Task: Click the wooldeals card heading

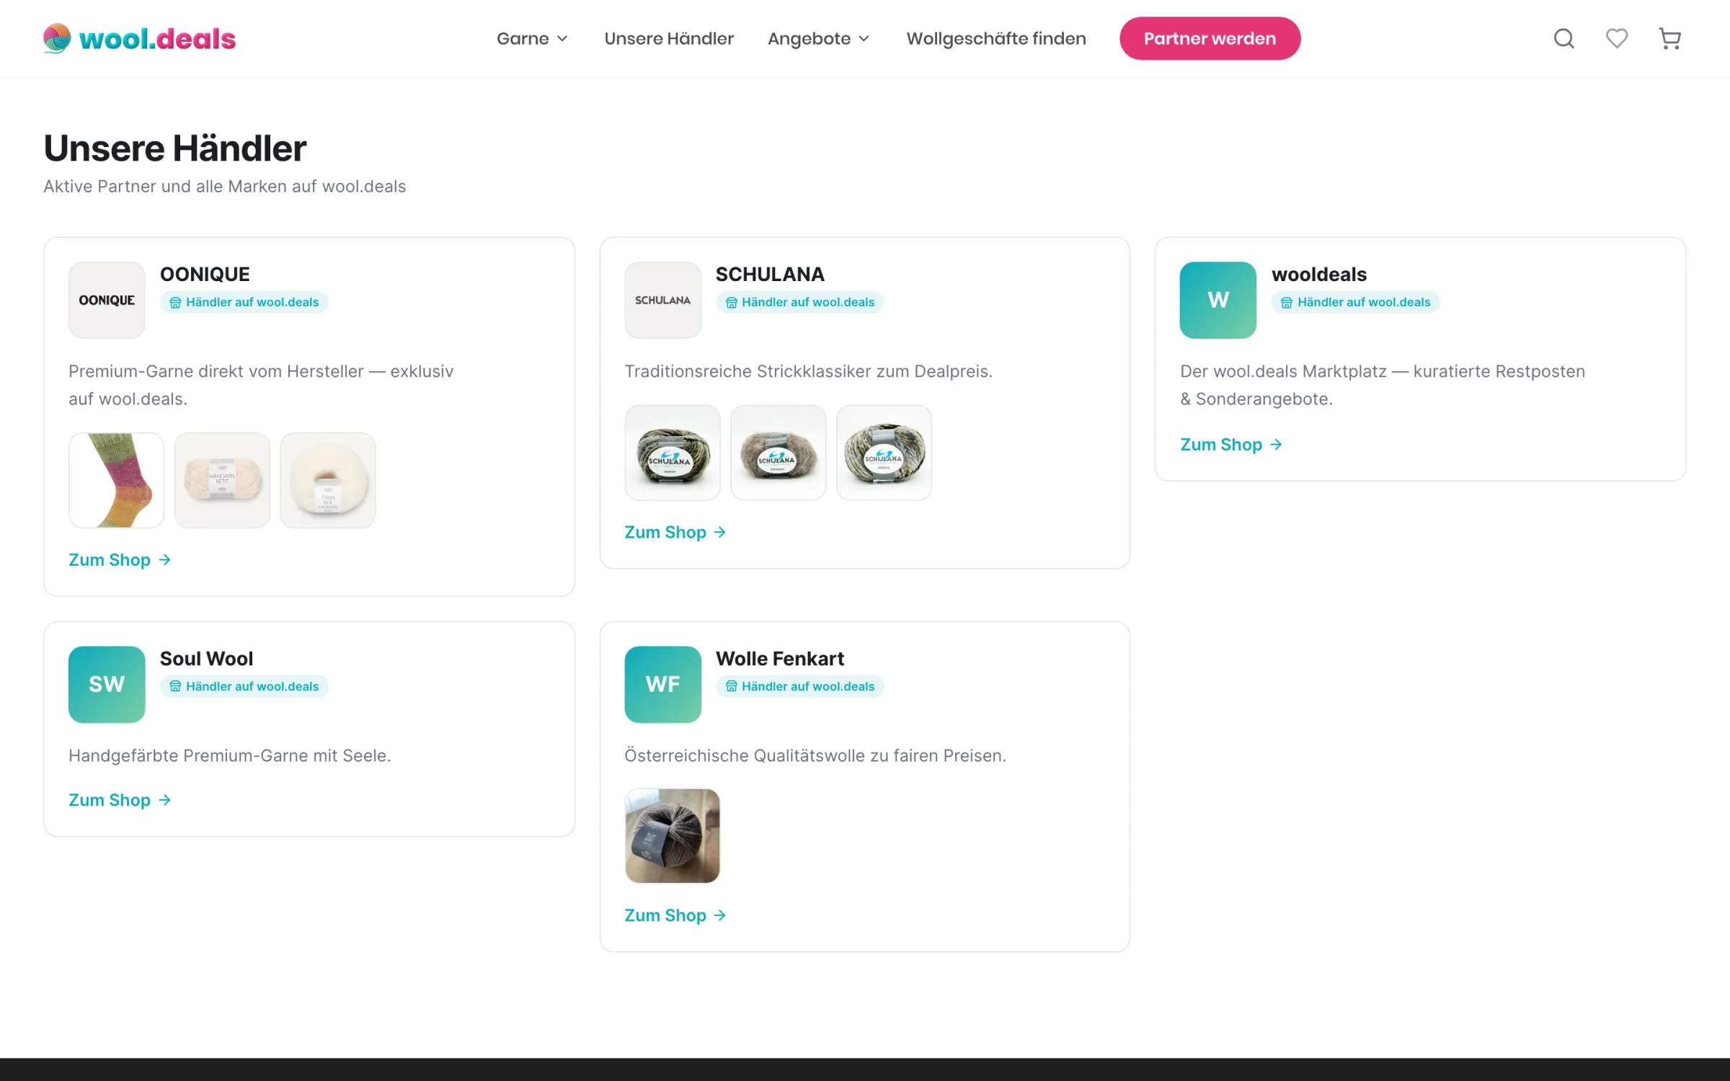Action: tap(1319, 275)
